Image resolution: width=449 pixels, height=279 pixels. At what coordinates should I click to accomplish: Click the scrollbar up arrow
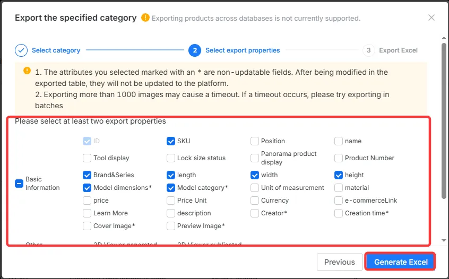444,38
